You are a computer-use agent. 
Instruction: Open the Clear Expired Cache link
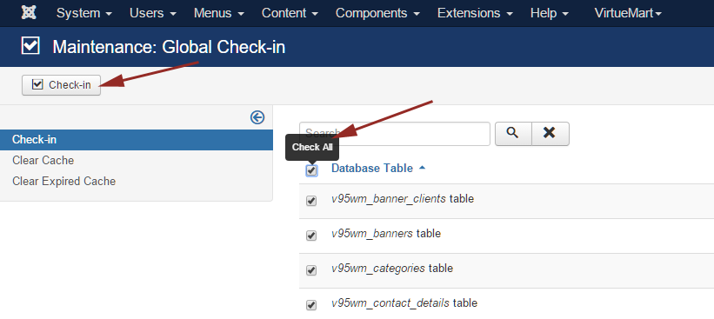[64, 181]
